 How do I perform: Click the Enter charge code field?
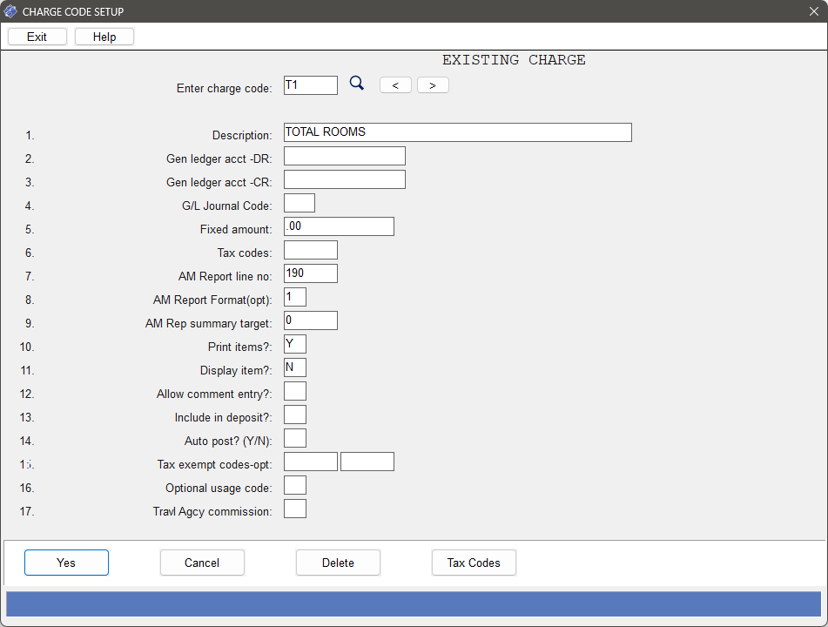coord(311,85)
